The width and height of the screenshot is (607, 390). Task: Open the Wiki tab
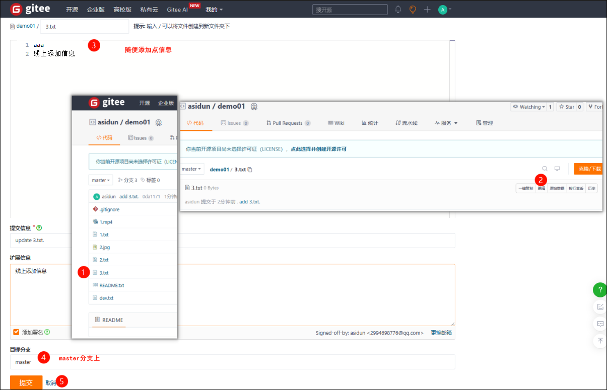tap(336, 123)
